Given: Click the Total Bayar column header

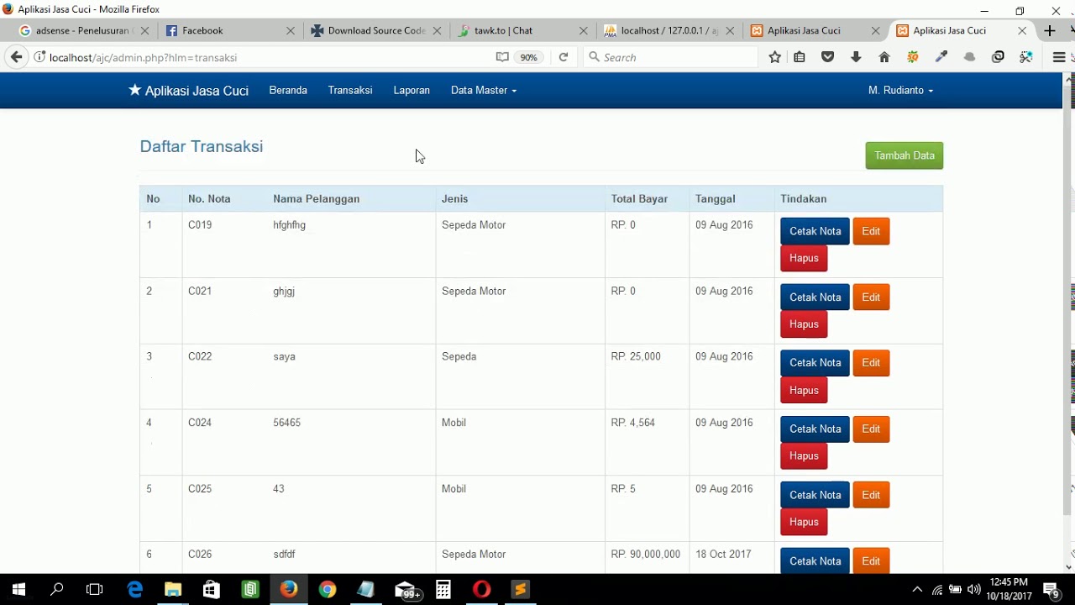Looking at the screenshot, I should click(x=639, y=199).
